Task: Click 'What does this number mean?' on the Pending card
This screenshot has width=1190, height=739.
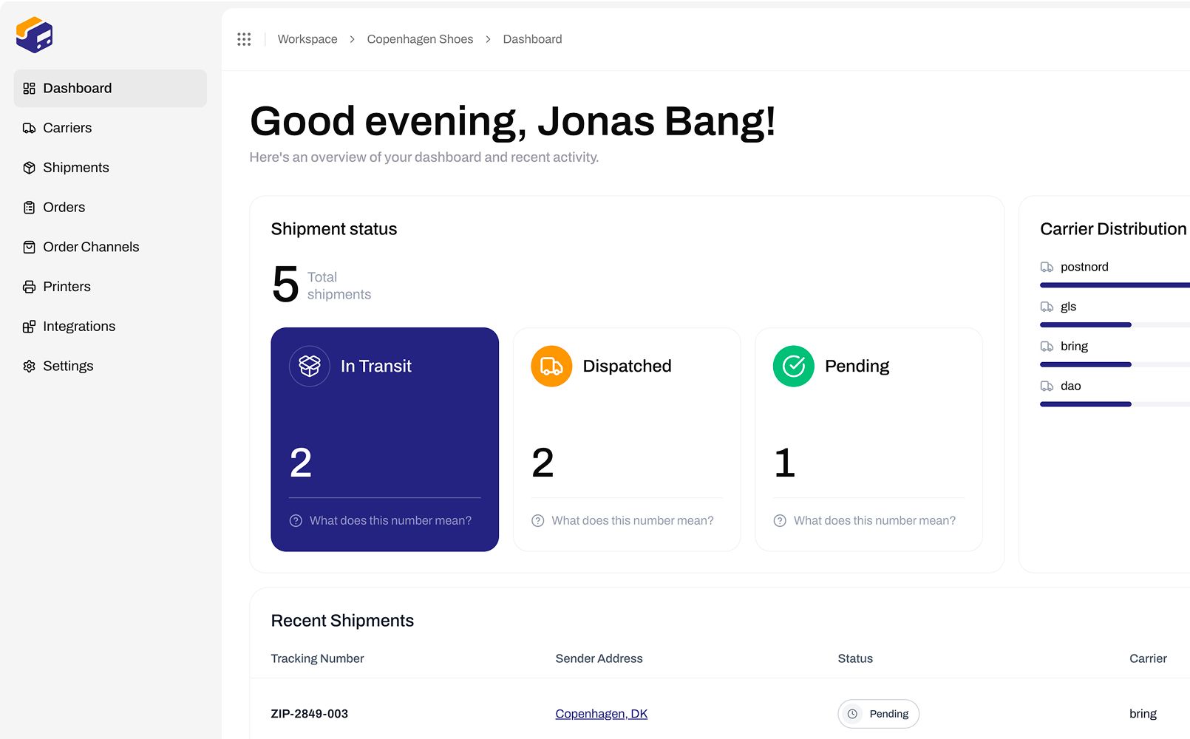Action: 874,520
